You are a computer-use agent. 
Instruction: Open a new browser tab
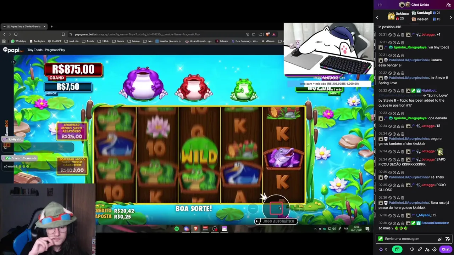(x=51, y=27)
